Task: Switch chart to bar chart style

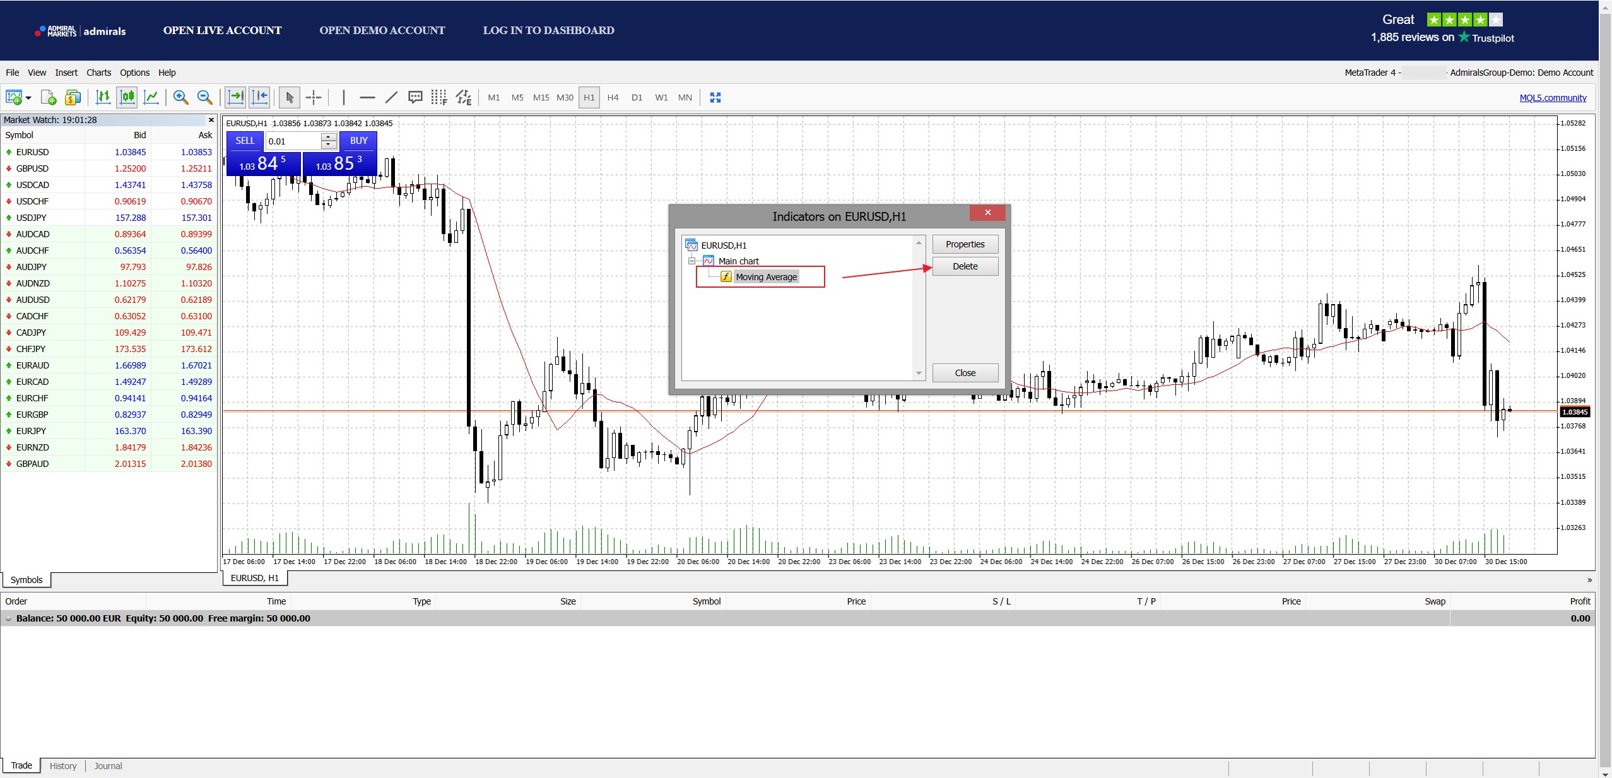Action: [x=103, y=97]
